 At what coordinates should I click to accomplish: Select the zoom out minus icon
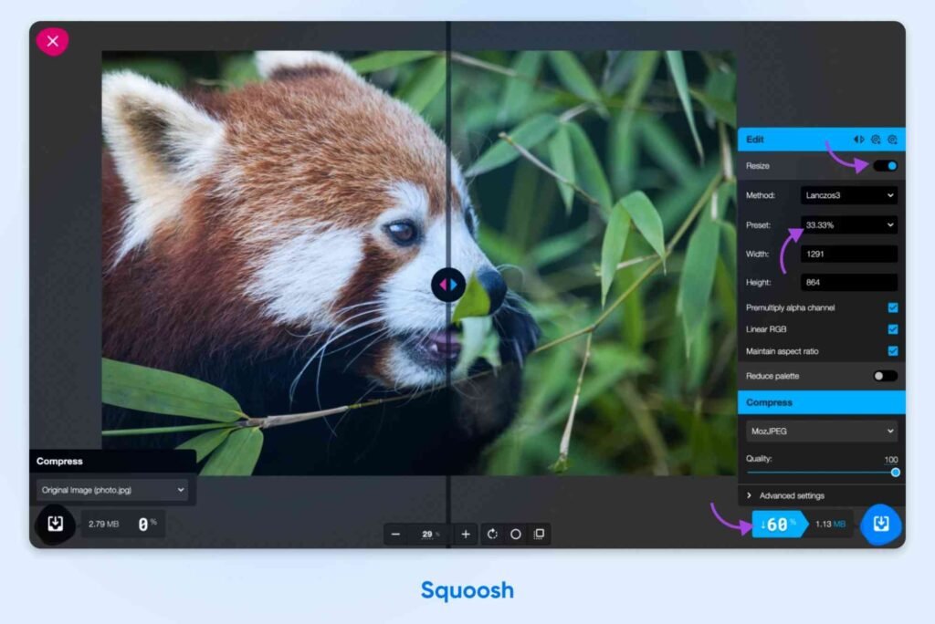394,533
